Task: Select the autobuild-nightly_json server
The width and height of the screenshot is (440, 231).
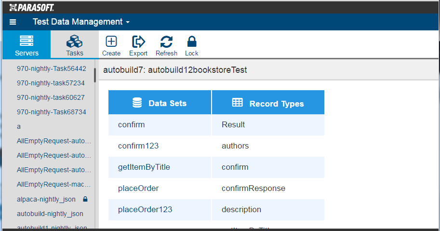Action: coord(50,214)
